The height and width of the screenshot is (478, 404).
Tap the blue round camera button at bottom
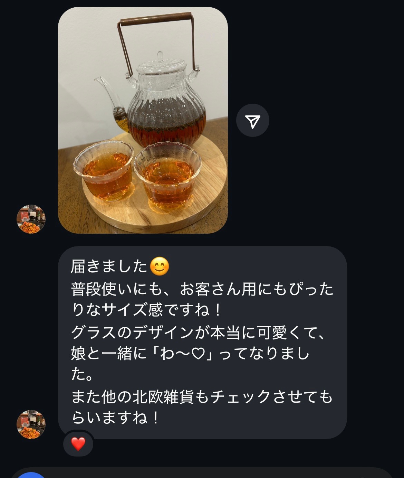click(31, 475)
